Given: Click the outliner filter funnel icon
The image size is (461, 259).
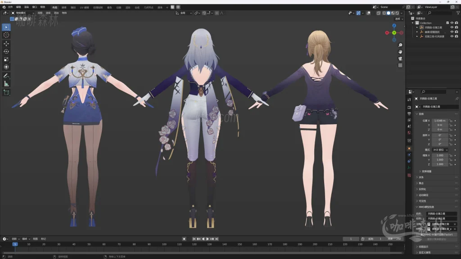Looking at the screenshot, I should click(458, 13).
